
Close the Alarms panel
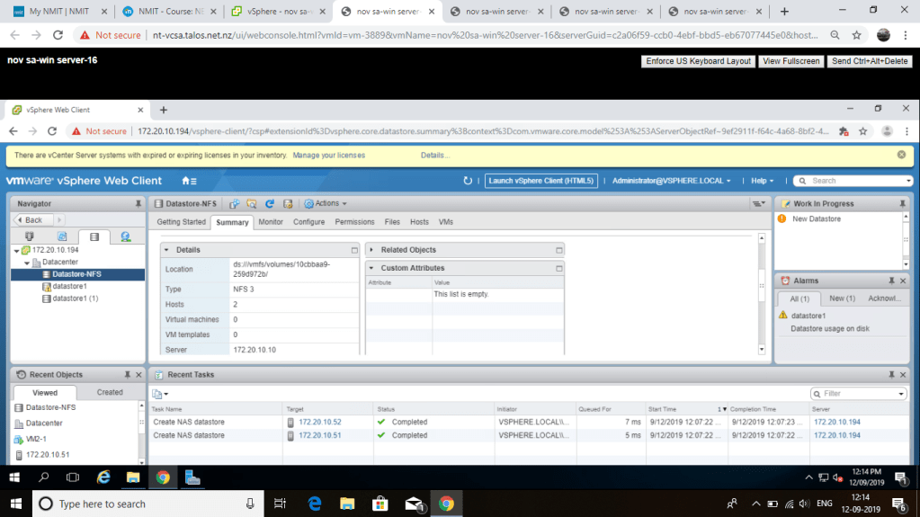coord(902,281)
